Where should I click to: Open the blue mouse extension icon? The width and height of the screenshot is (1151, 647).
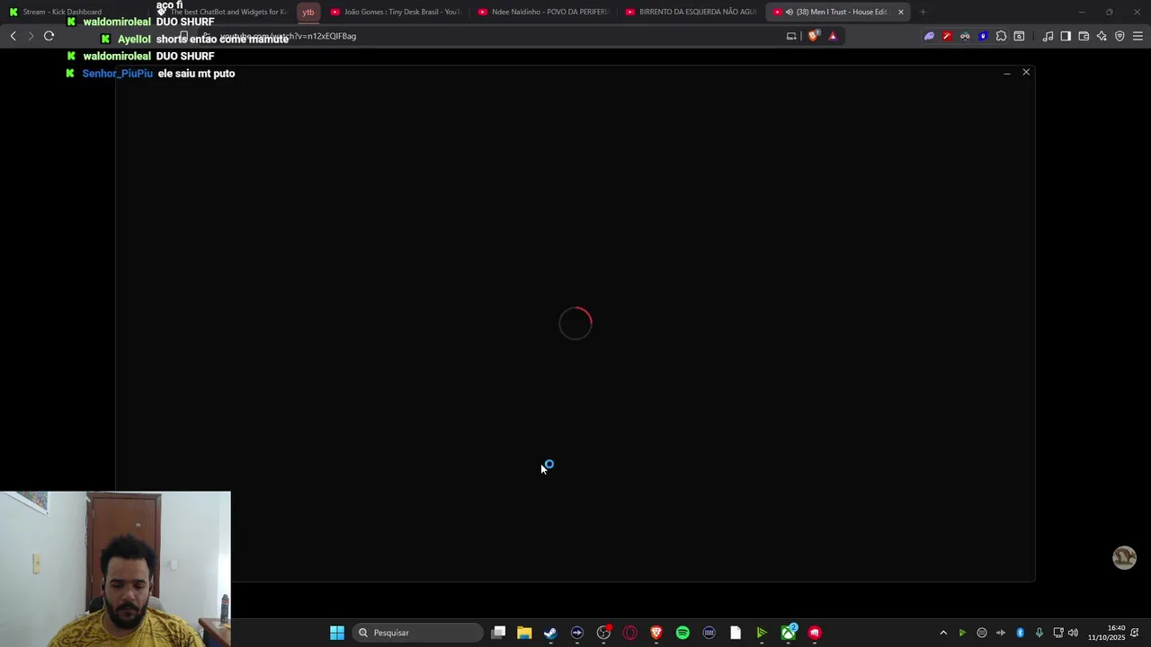(983, 36)
